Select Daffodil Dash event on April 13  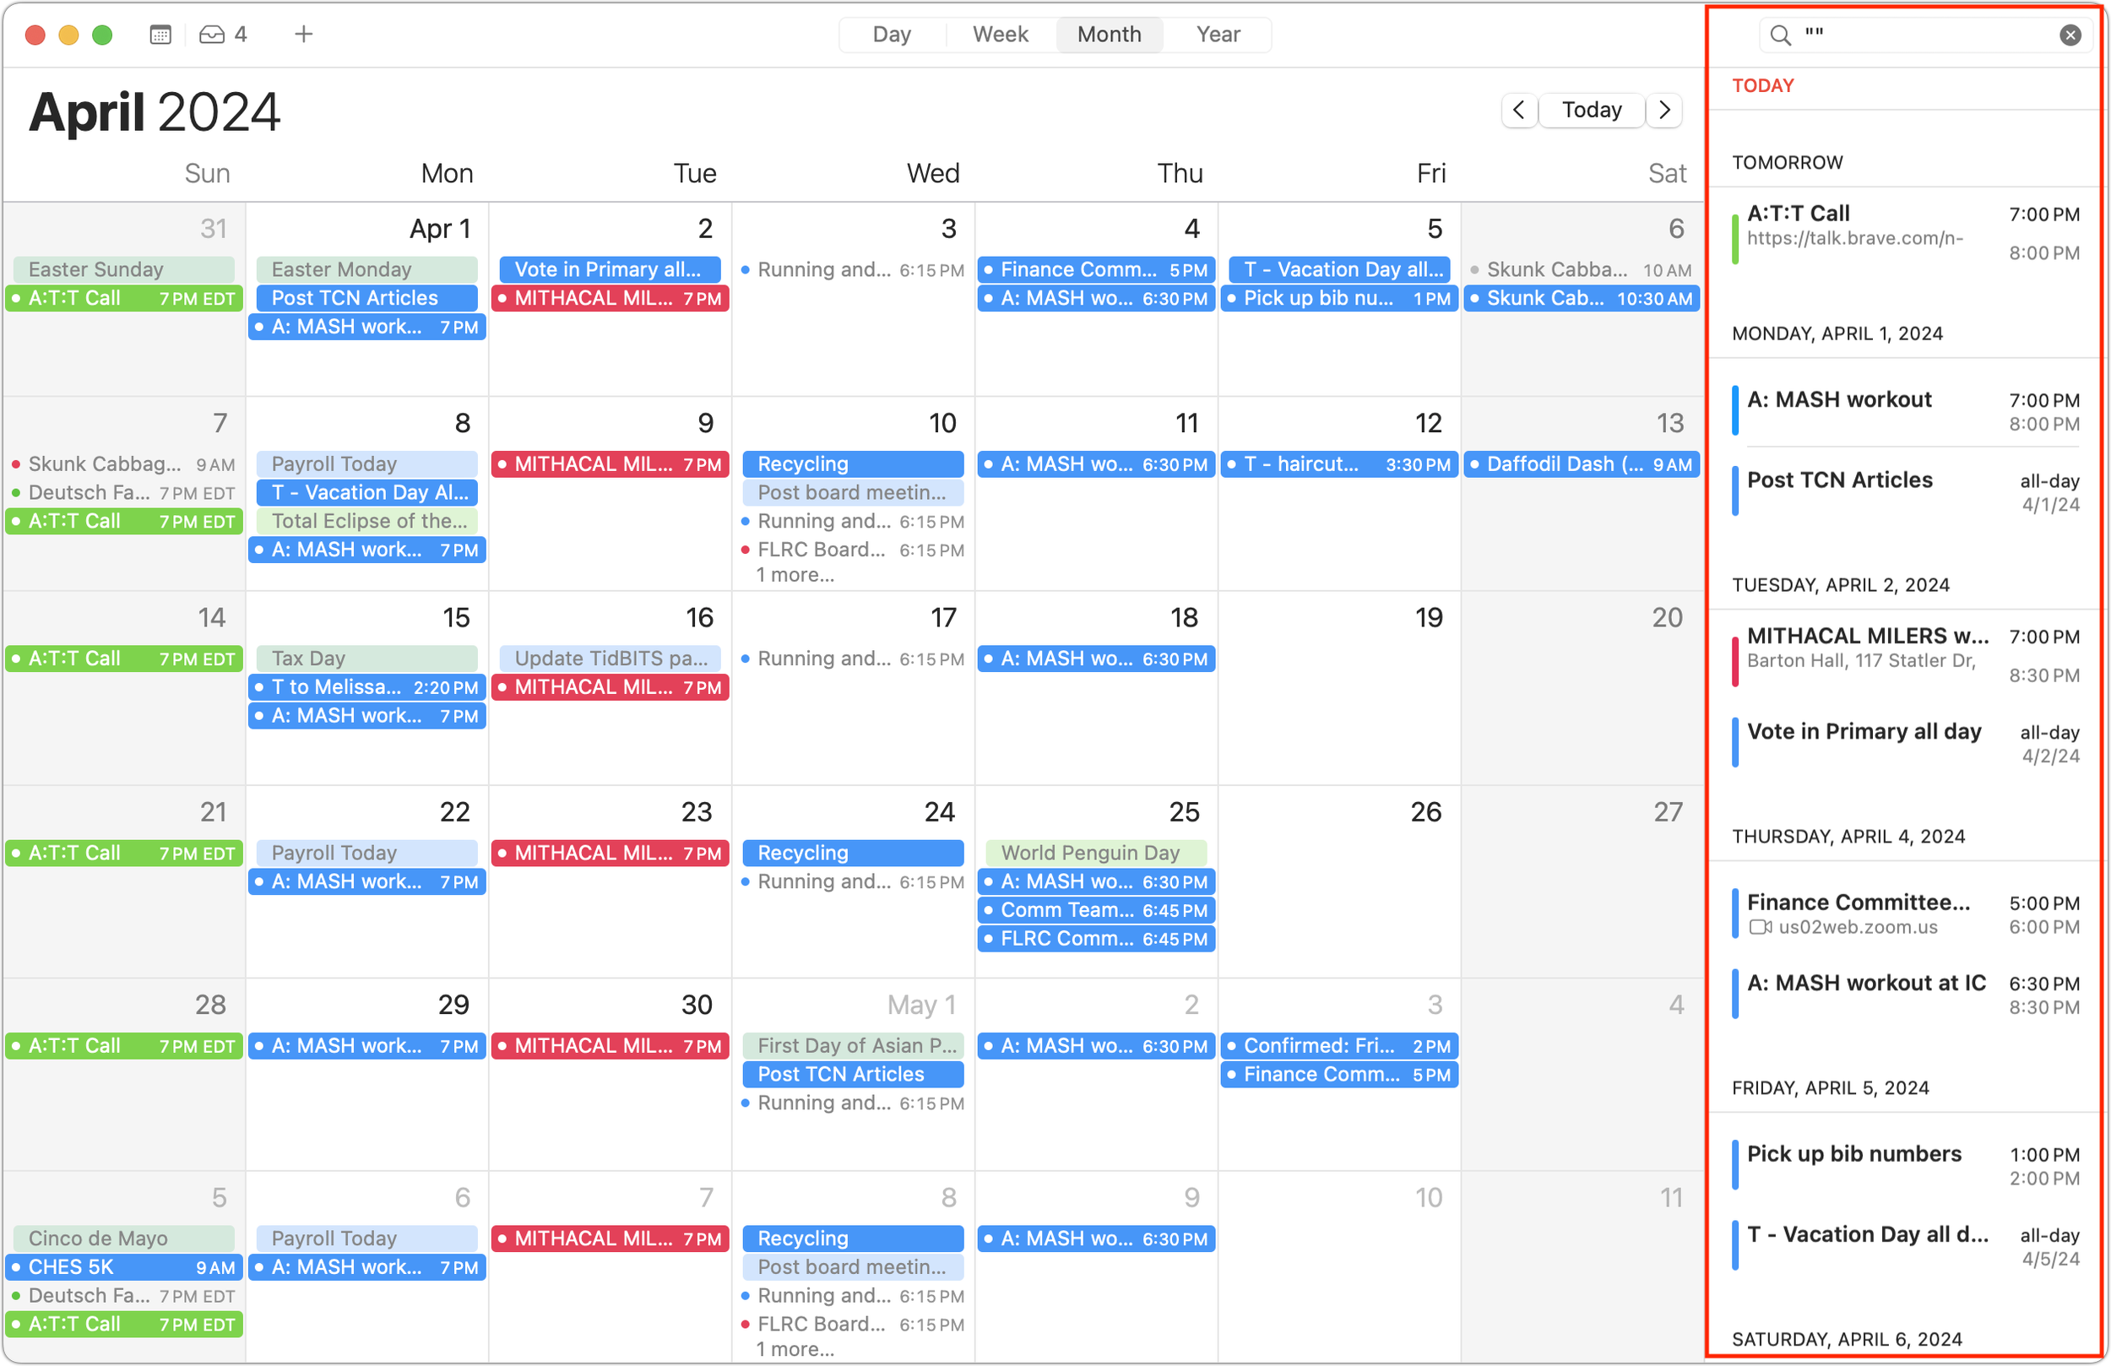pyautogui.click(x=1581, y=463)
